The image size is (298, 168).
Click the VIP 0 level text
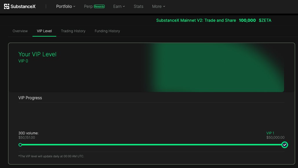point(23,61)
